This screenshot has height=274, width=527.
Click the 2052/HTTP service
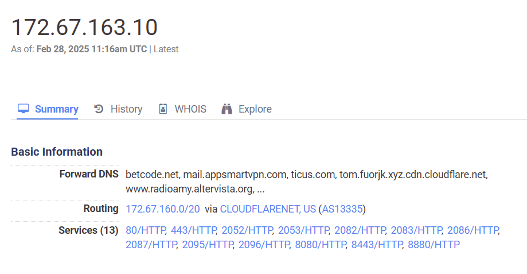click(247, 230)
